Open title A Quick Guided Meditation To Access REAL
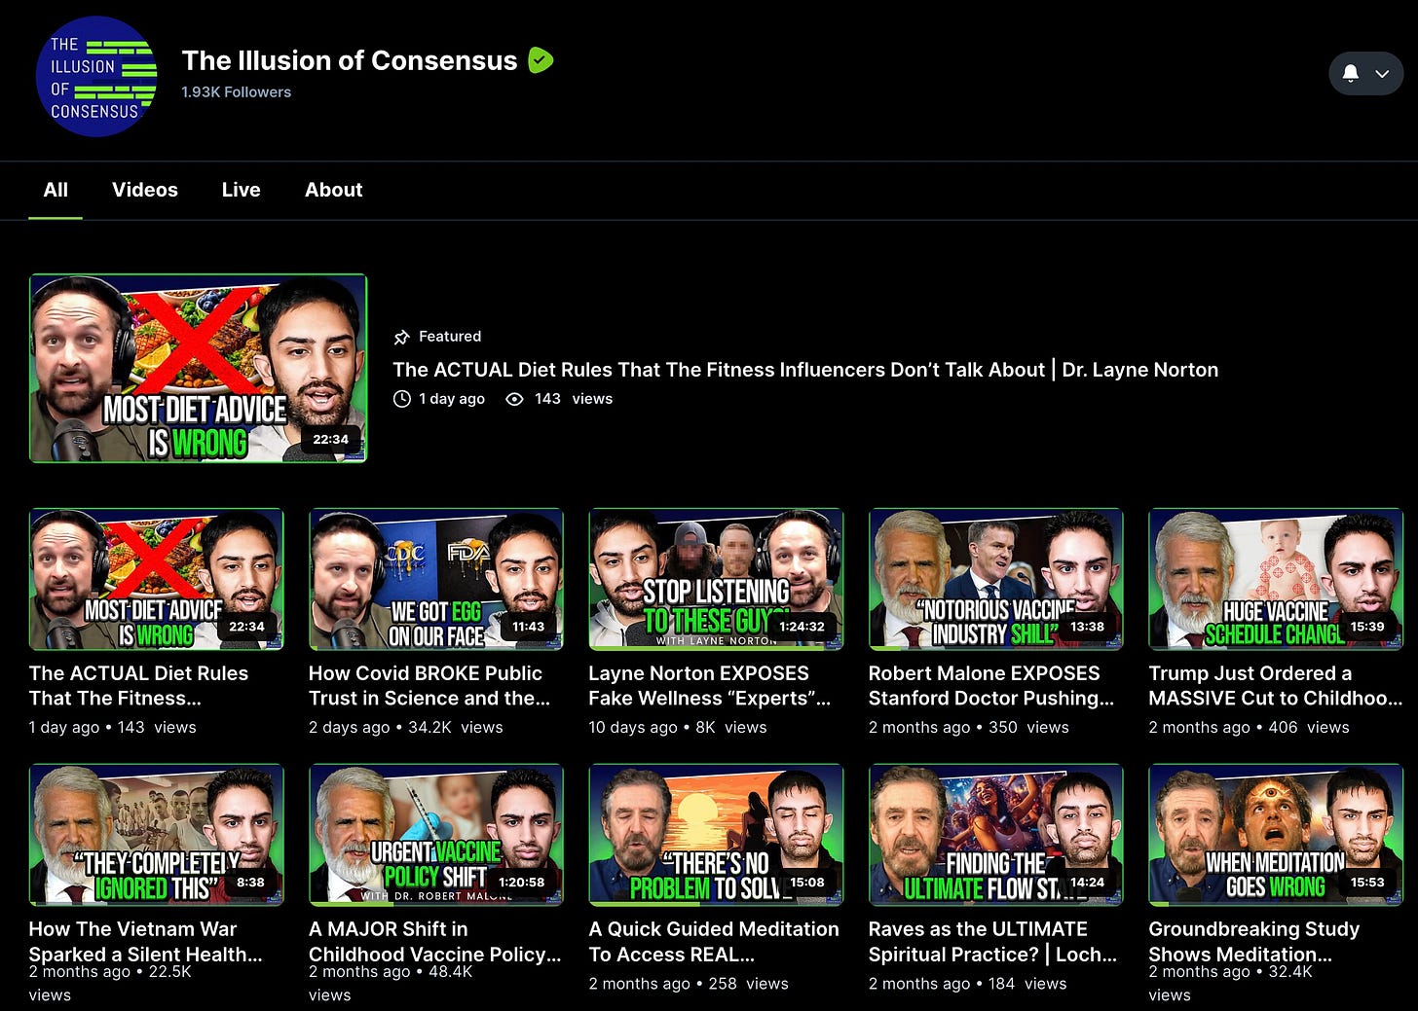This screenshot has width=1418, height=1011. [714, 941]
